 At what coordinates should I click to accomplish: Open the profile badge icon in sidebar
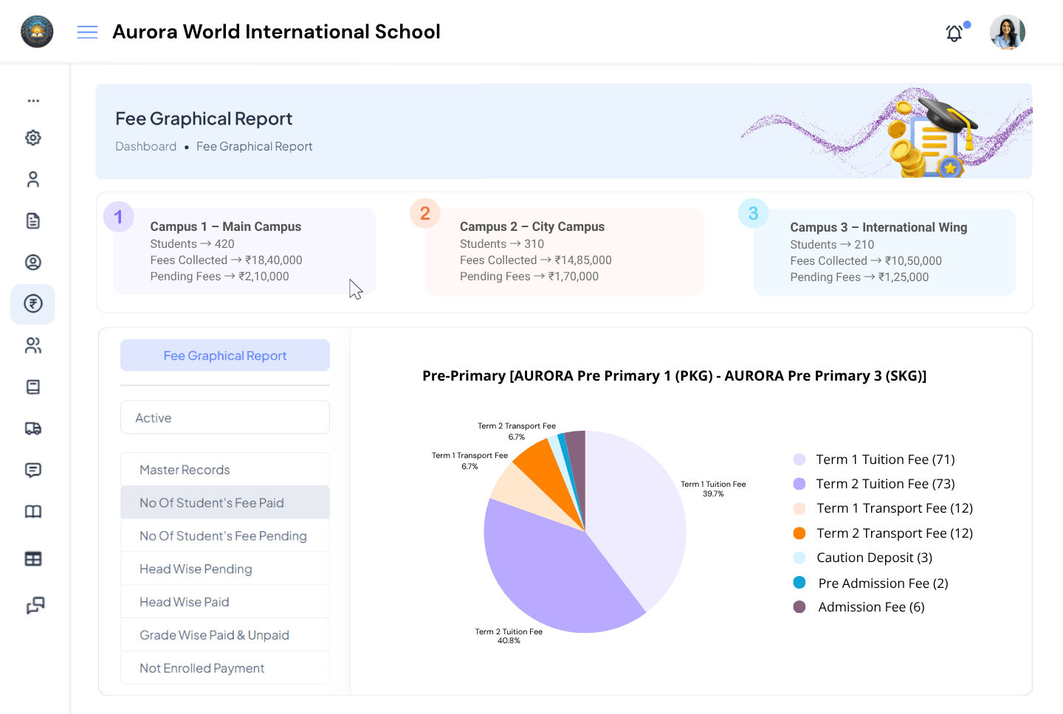tap(32, 262)
